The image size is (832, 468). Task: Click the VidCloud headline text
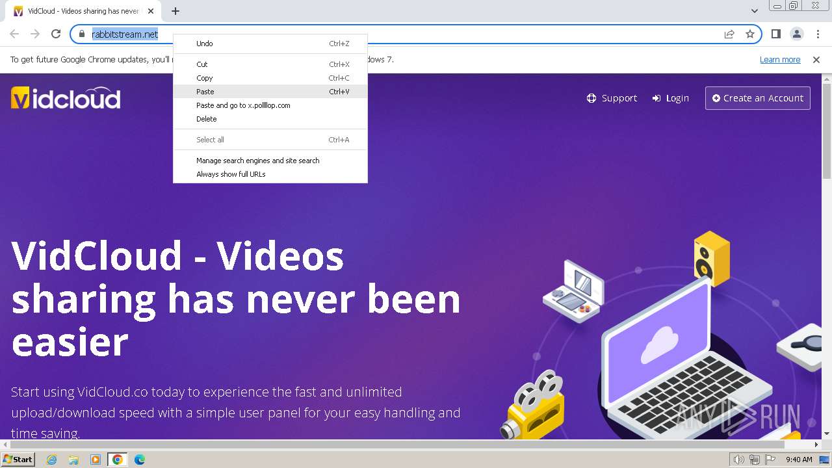(x=236, y=299)
